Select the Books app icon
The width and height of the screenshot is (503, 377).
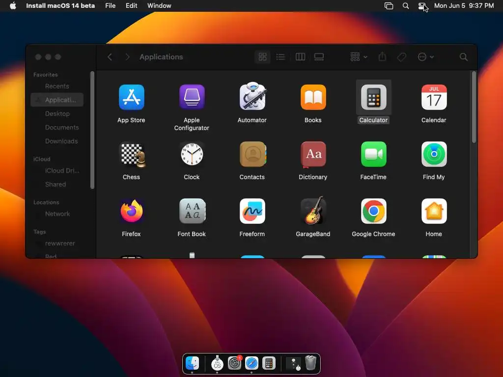313,97
